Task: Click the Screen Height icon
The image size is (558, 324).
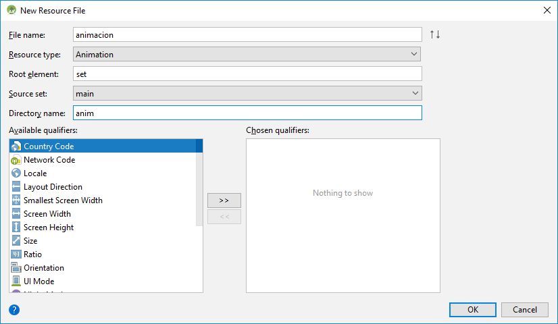Action: (16, 227)
